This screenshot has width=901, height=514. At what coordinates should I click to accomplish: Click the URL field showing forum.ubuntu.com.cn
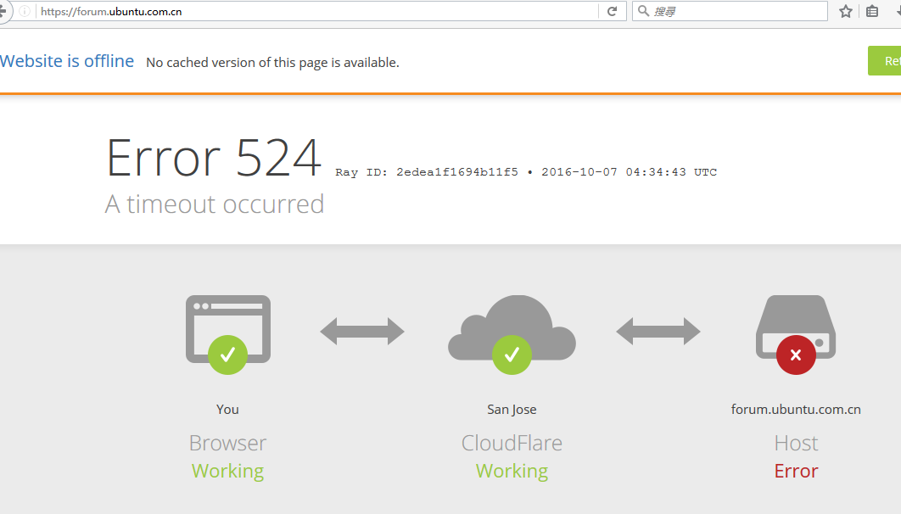tap(318, 12)
